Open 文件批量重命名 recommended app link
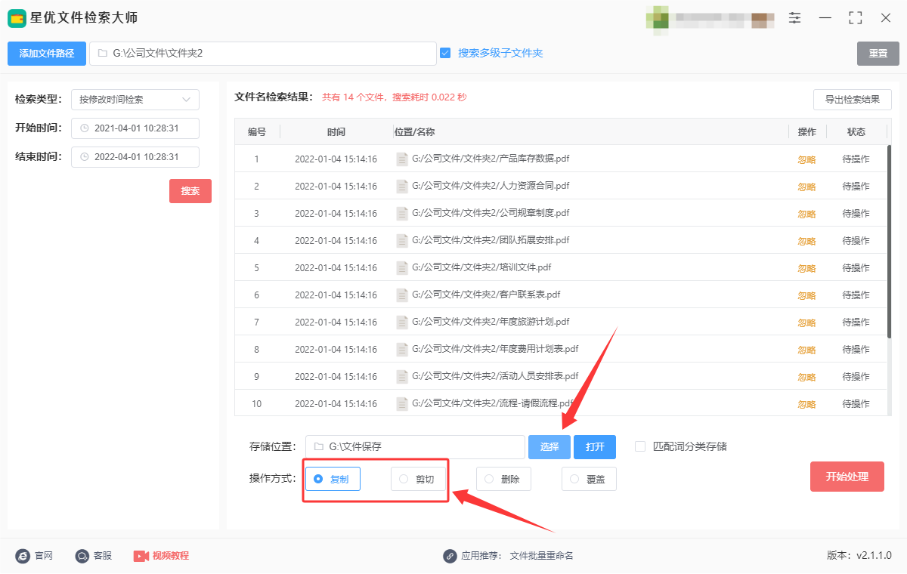Viewport: 907px width, 574px height. click(542, 556)
